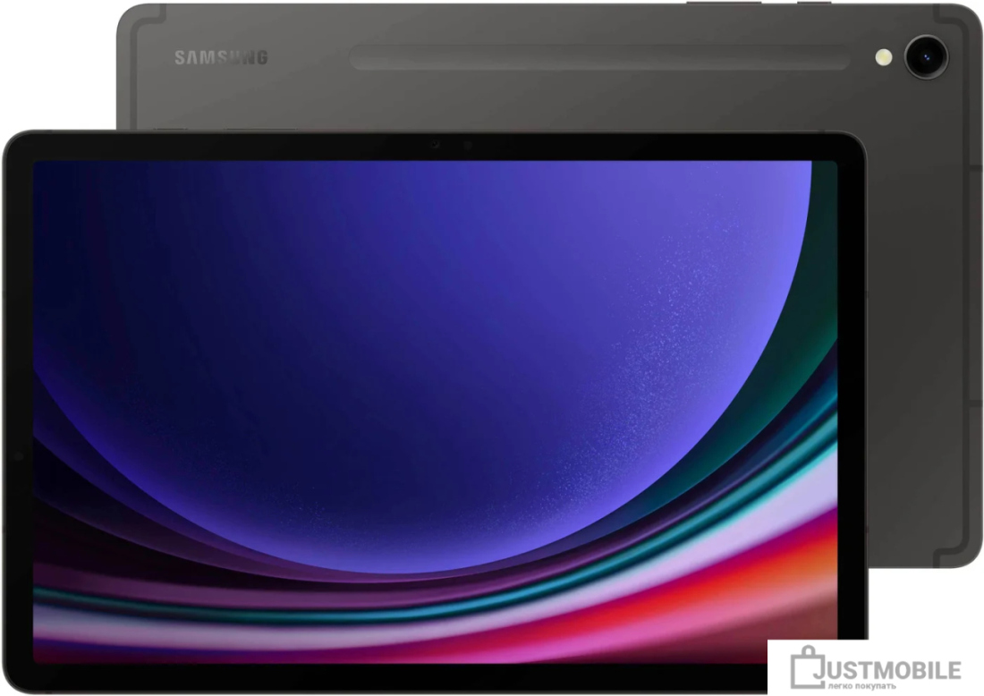Select the S Pen charging strip
Image resolution: width=984 pixels, height=696 pixels.
pos(599,58)
